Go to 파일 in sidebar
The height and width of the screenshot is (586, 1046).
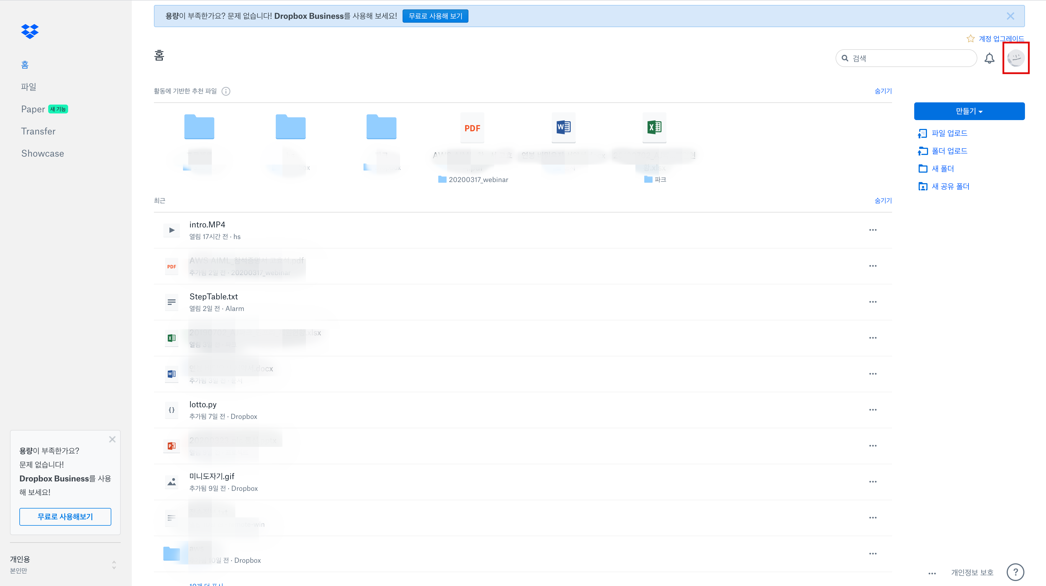[x=29, y=87]
